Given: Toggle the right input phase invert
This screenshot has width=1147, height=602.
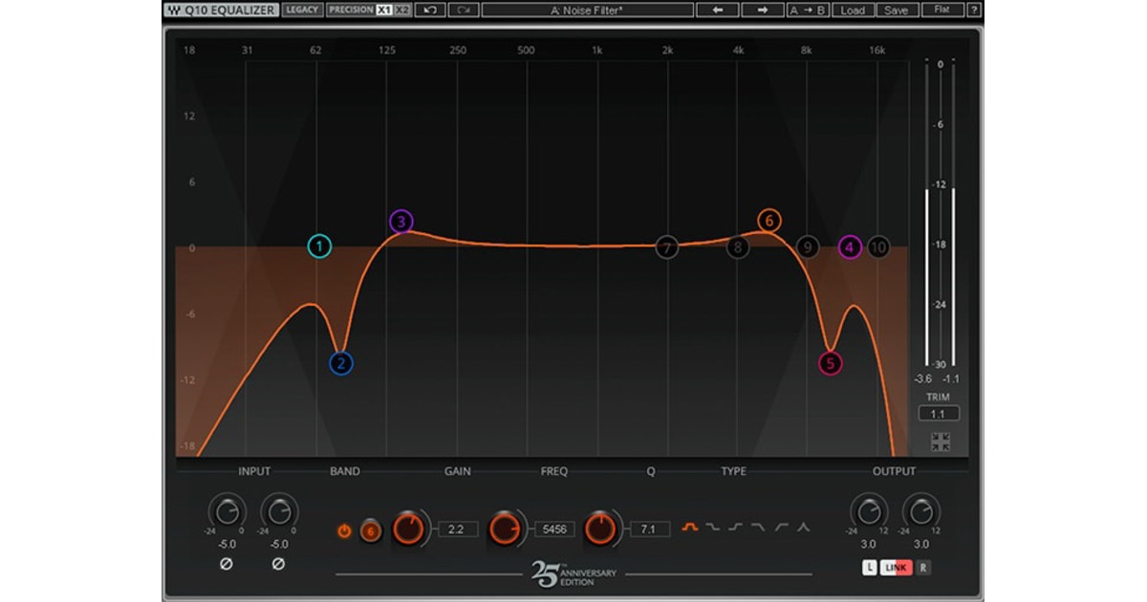Looking at the screenshot, I should pos(278,564).
